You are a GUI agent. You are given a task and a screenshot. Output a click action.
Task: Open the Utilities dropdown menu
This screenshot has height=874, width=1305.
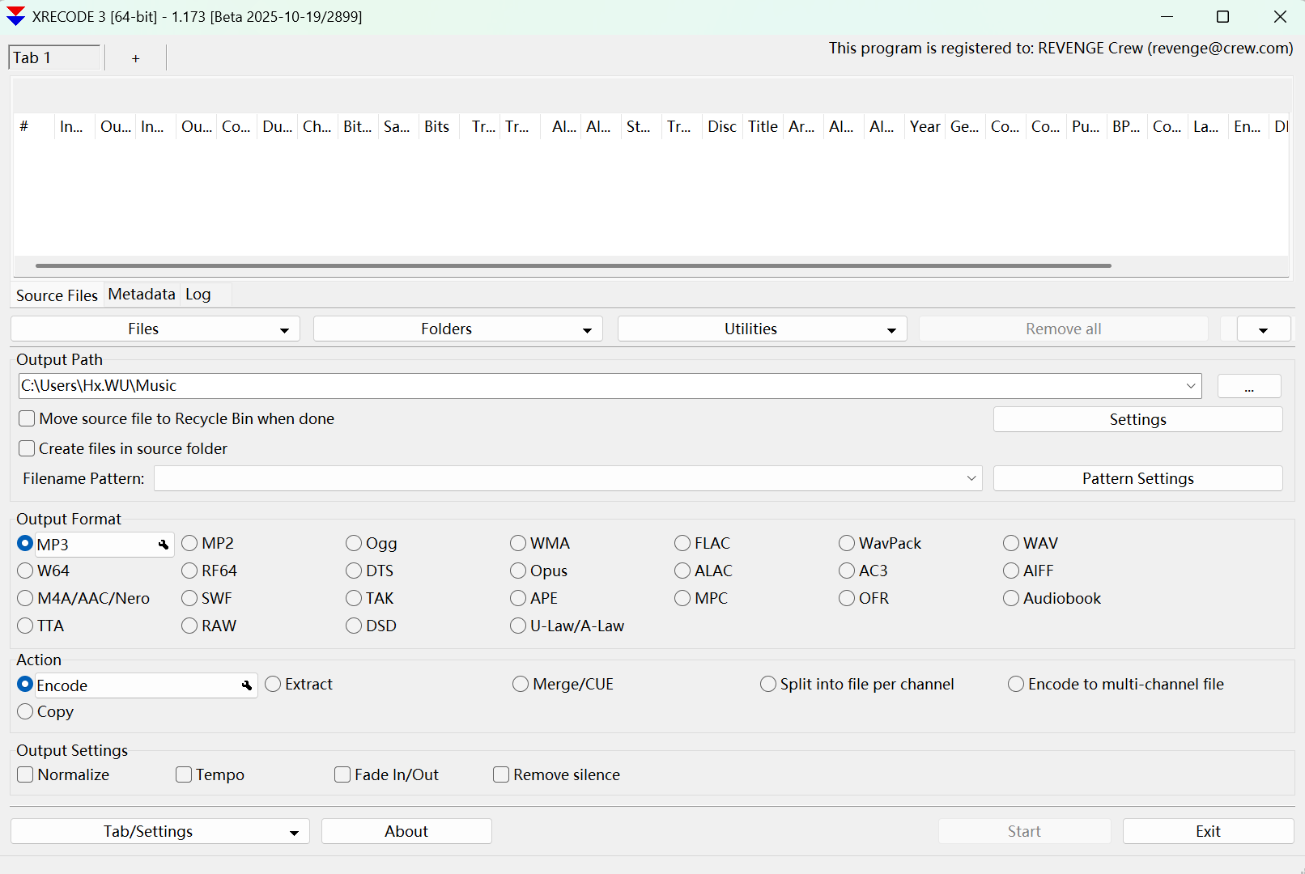point(761,329)
